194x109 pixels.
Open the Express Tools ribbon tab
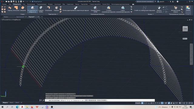[x=106, y=4]
